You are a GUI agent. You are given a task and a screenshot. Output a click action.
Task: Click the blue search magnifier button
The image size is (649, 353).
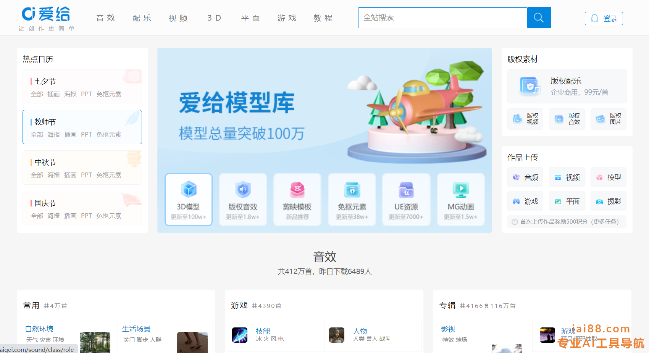click(x=539, y=18)
